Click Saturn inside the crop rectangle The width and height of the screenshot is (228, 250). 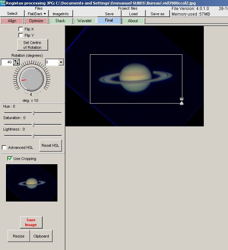point(135,78)
